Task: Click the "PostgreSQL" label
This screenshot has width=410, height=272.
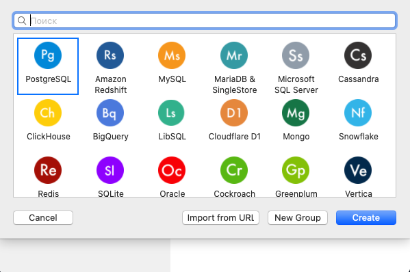Action: click(49, 79)
